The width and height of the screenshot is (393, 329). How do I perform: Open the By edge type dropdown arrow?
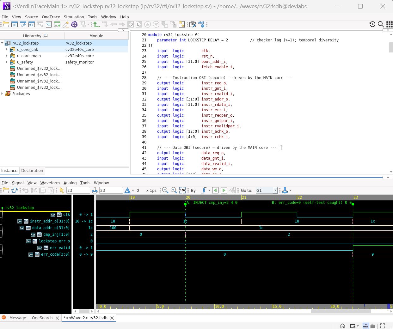pos(209,191)
